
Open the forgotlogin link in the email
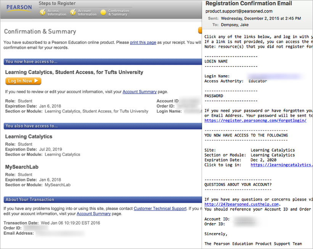coord(255,120)
